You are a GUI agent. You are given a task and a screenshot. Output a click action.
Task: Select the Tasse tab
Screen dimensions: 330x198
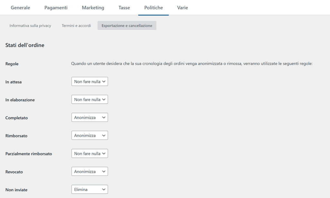[x=124, y=7]
